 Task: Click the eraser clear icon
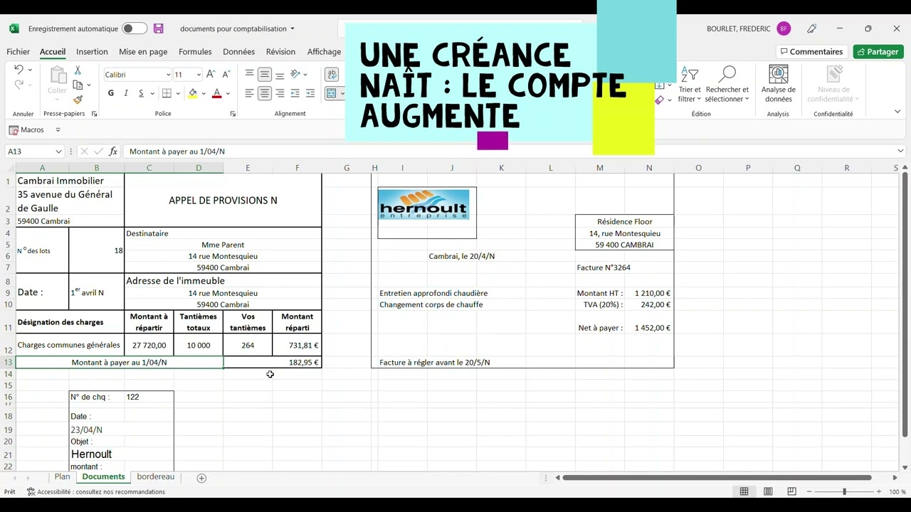[x=659, y=100]
